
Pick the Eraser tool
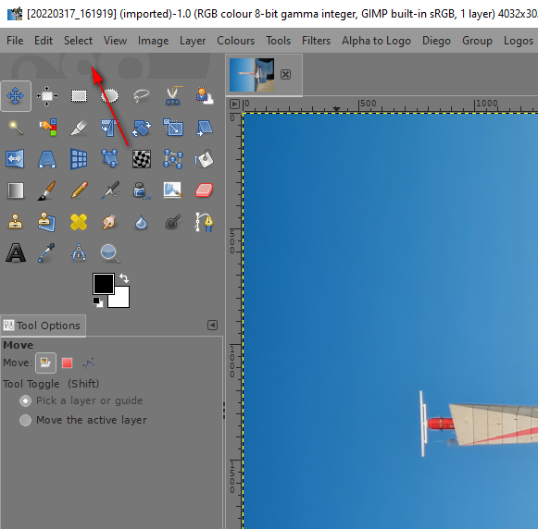click(x=205, y=191)
